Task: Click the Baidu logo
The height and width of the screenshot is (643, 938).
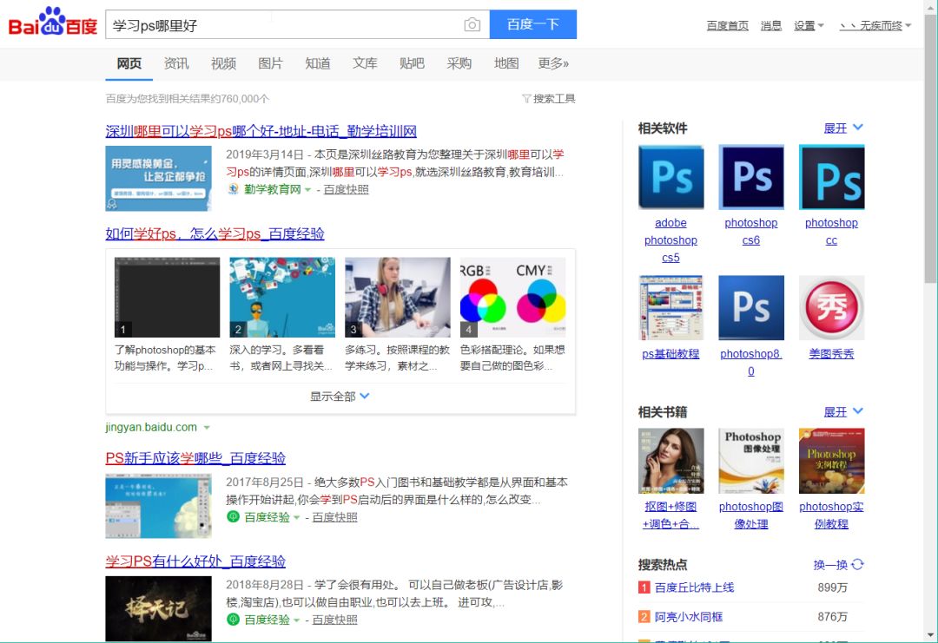Action: pos(53,22)
